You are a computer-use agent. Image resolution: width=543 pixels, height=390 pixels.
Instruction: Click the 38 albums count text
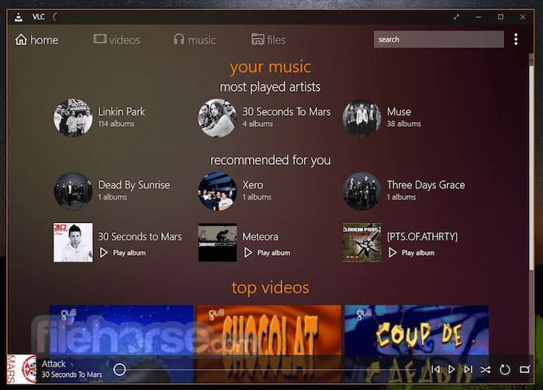click(404, 124)
